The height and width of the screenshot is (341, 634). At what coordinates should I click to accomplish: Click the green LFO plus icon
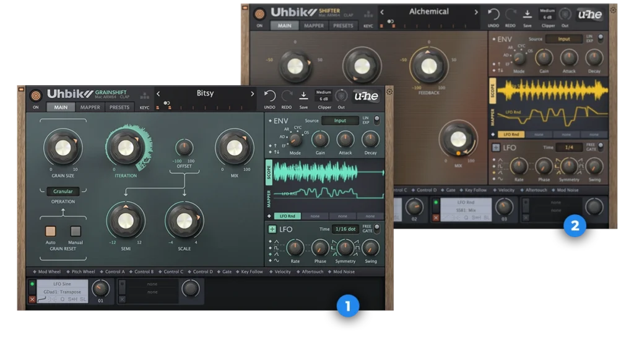pyautogui.click(x=272, y=229)
